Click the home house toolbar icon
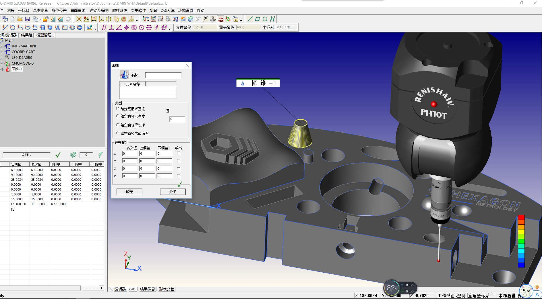This screenshot has width=542, height=299. coord(183,19)
